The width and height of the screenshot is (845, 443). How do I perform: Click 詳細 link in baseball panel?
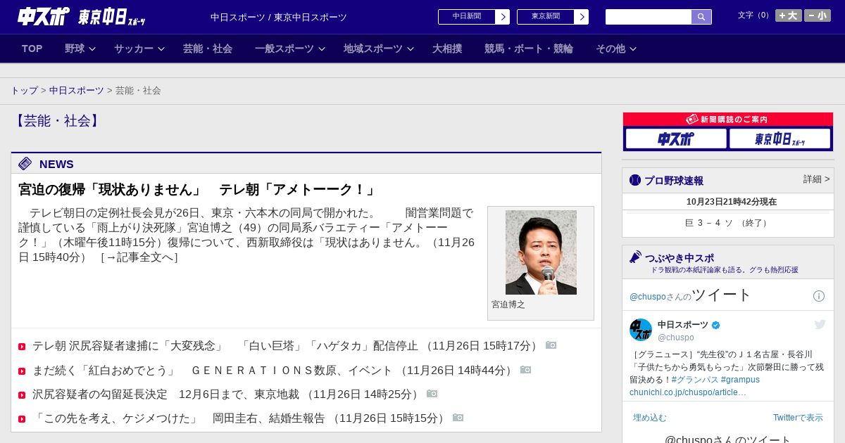(816, 179)
